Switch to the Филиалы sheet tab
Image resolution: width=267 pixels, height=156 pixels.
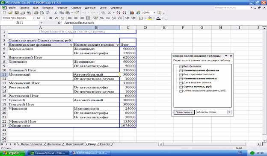[x=54, y=144]
